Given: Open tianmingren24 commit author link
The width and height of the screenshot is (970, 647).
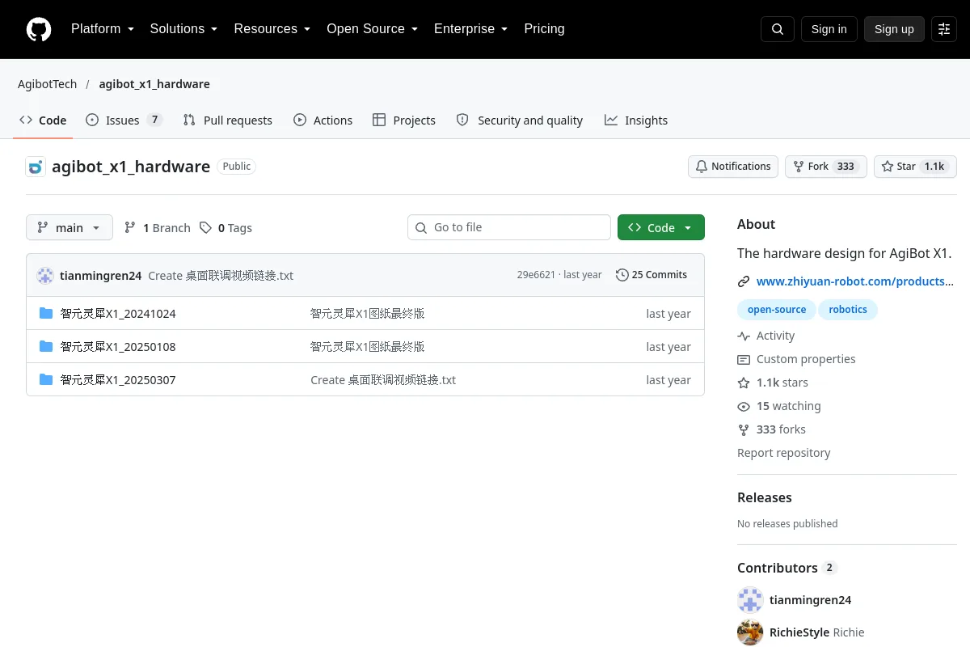Looking at the screenshot, I should point(101,276).
